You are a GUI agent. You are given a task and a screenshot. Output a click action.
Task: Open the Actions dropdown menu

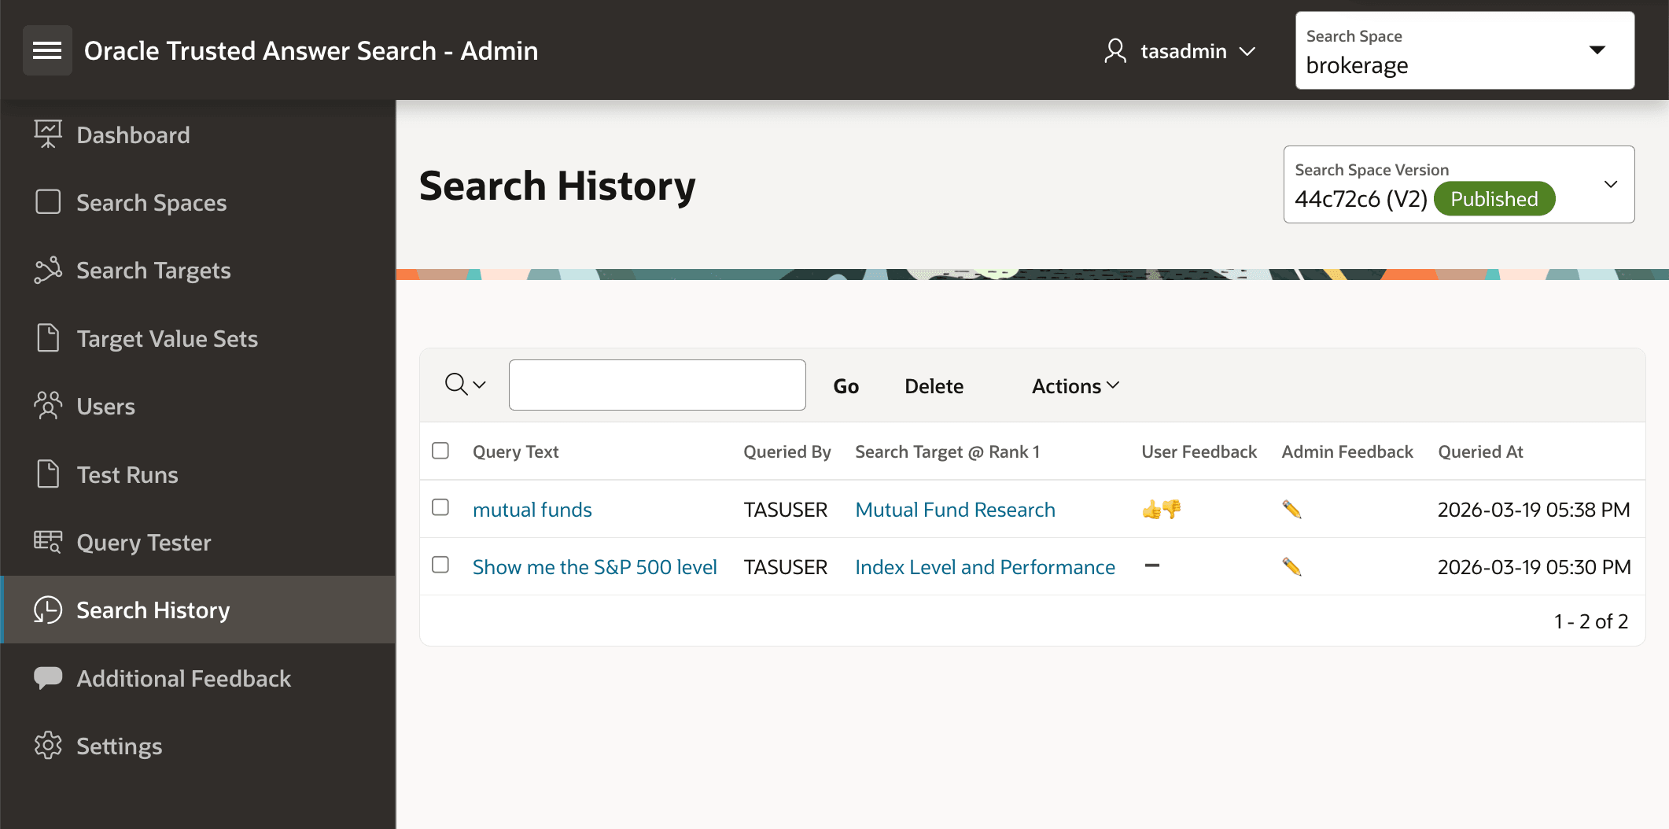[x=1074, y=385]
